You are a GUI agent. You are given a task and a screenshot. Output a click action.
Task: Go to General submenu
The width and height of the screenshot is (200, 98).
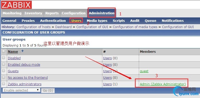click(x=9, y=21)
